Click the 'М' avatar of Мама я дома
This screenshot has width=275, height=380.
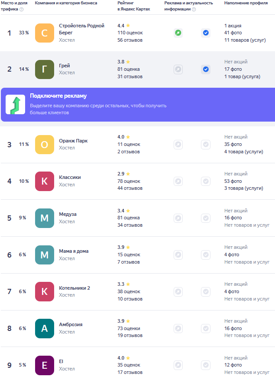click(45, 255)
